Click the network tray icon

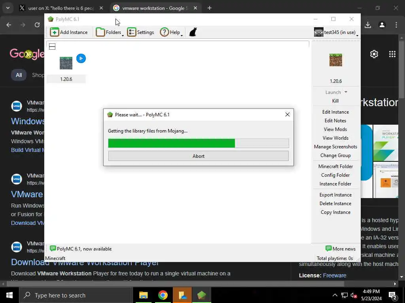coord(344,295)
